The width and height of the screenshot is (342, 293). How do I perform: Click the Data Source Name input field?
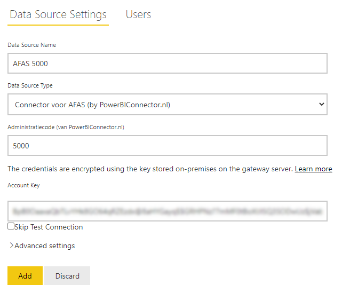tap(168, 64)
